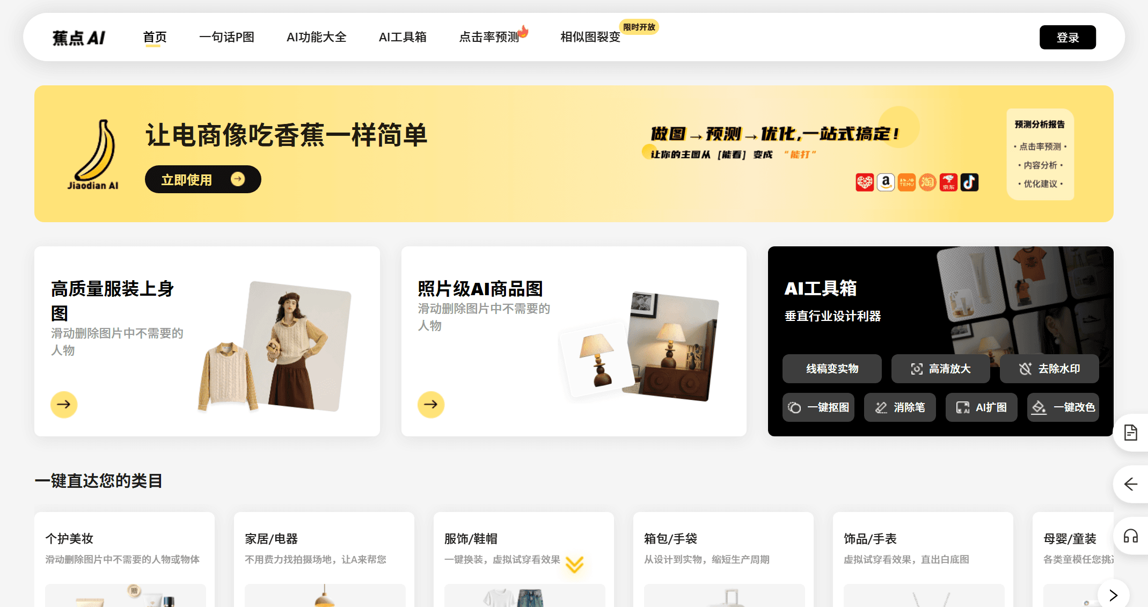Select the 一键抠图 tool
Screen dimensions: 1148x607
[x=818, y=407]
